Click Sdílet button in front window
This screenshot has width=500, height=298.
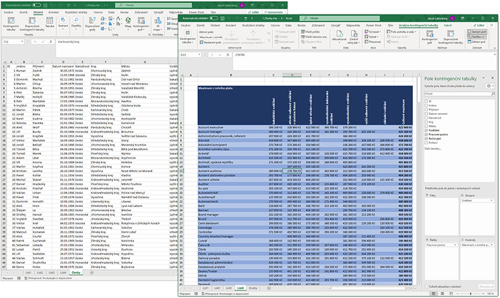pos(479,25)
